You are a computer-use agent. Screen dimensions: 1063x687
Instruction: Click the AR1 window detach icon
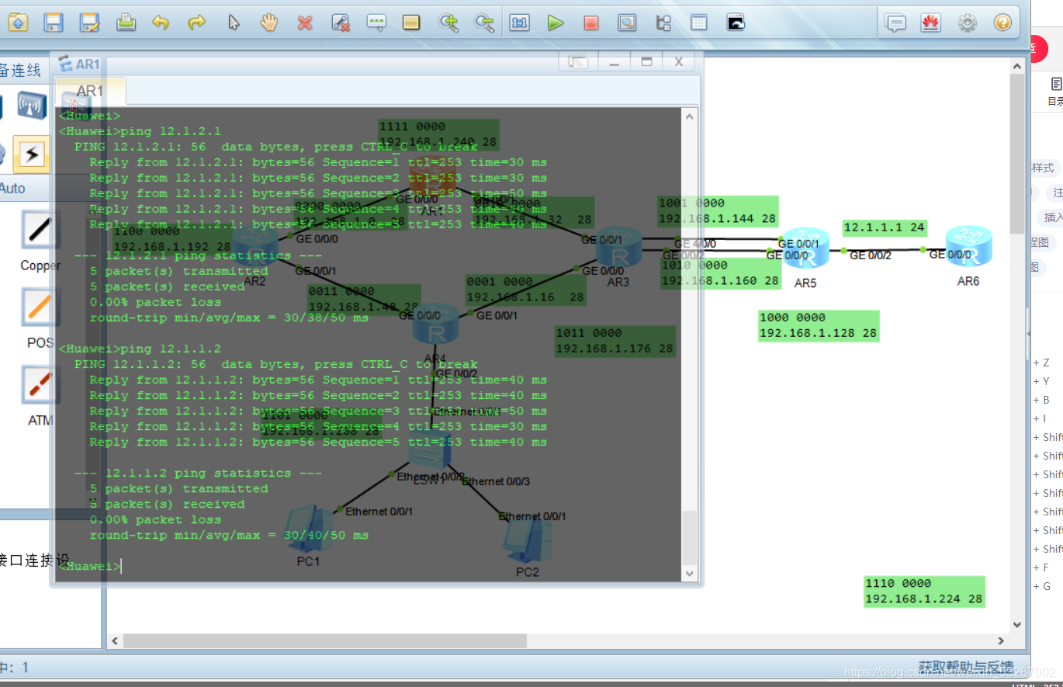point(578,61)
